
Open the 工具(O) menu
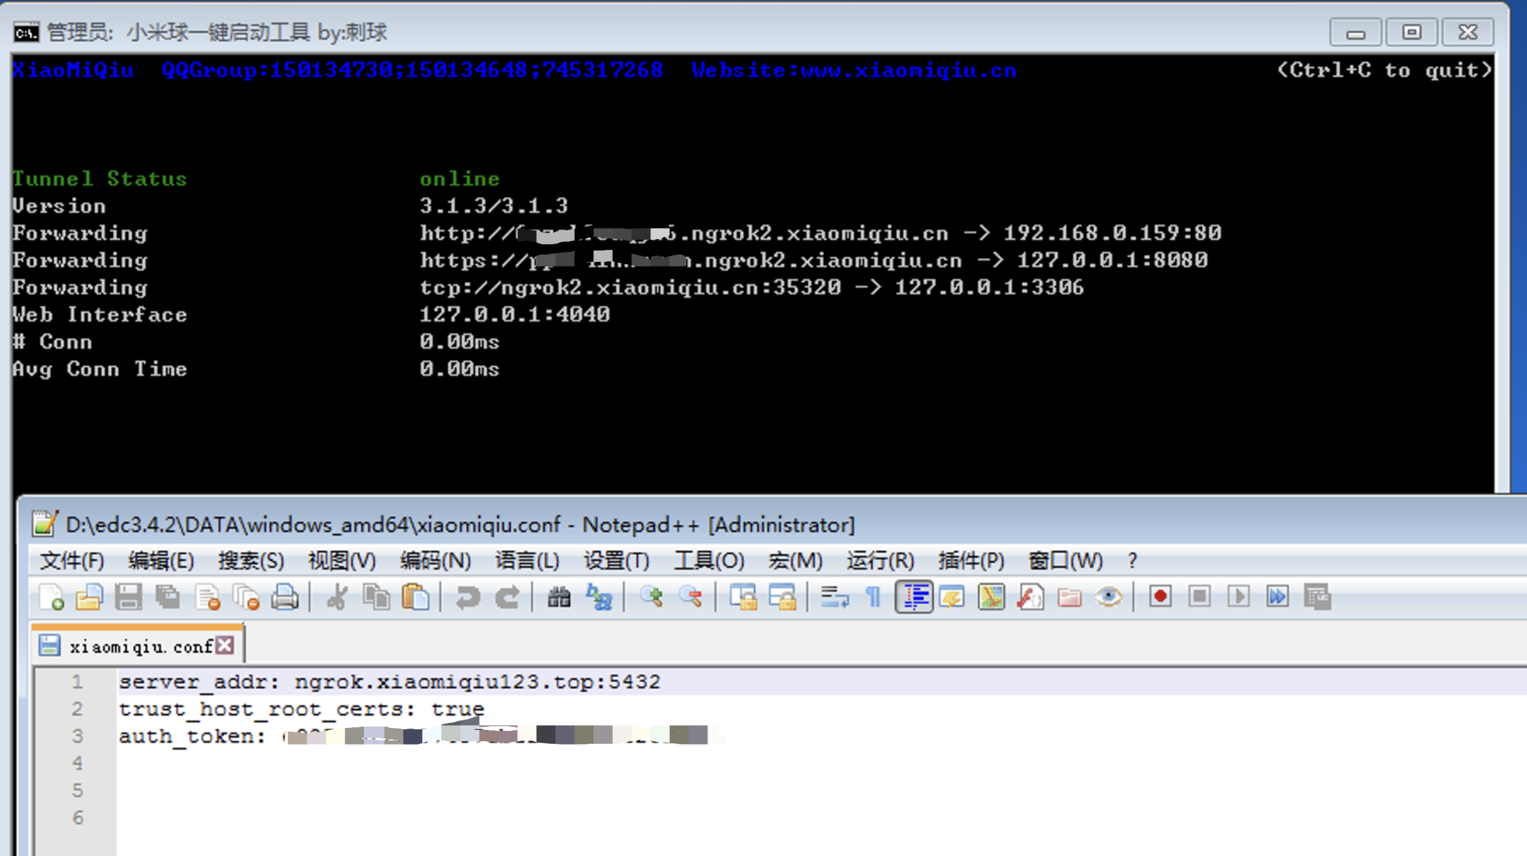(x=709, y=561)
